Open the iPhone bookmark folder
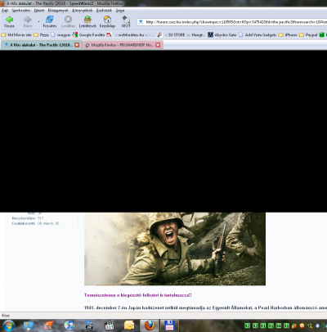The height and width of the screenshot is (332, 327). pyautogui.click(x=288, y=35)
